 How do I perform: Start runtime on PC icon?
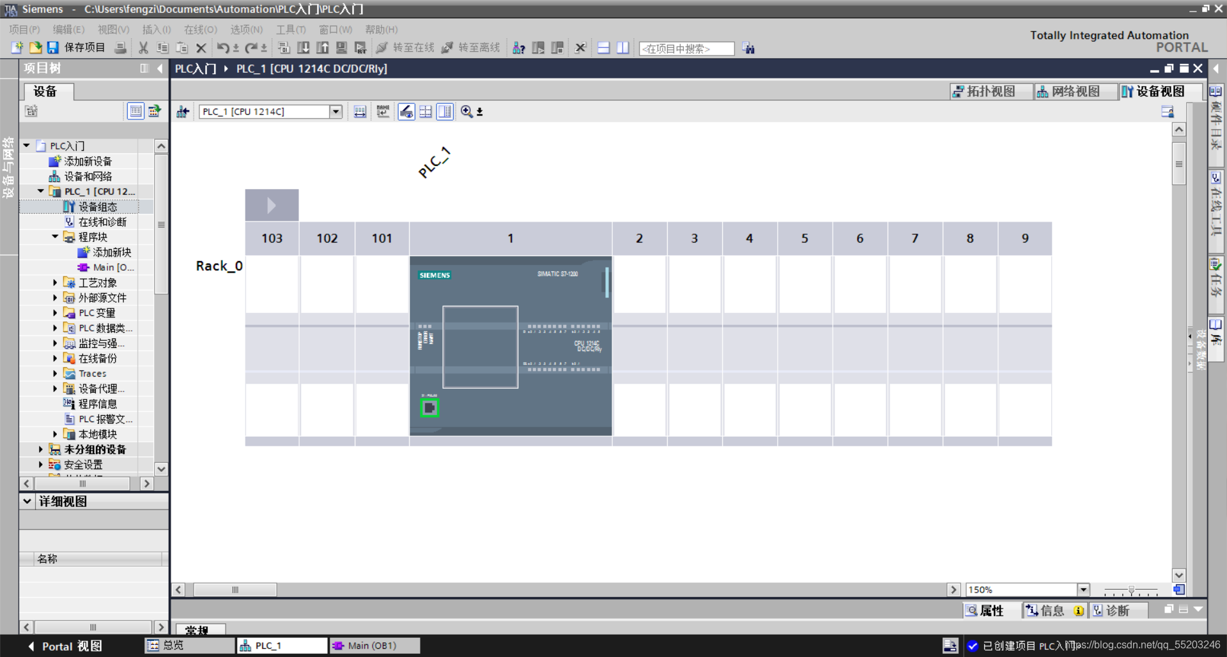pos(360,48)
